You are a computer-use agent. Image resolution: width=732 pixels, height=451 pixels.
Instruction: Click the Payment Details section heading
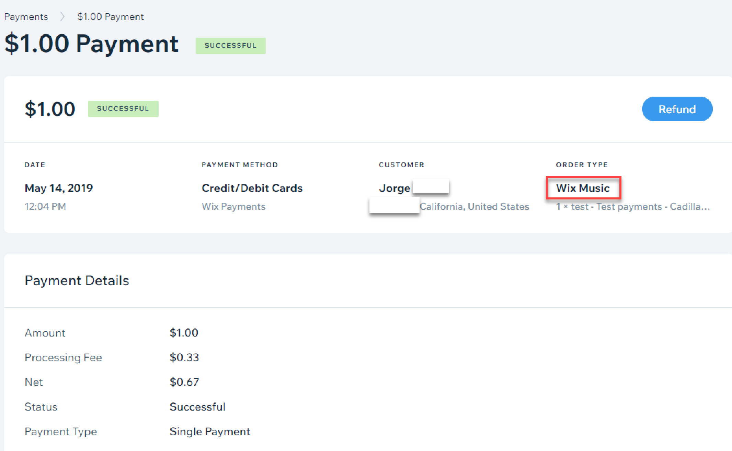[x=77, y=280]
